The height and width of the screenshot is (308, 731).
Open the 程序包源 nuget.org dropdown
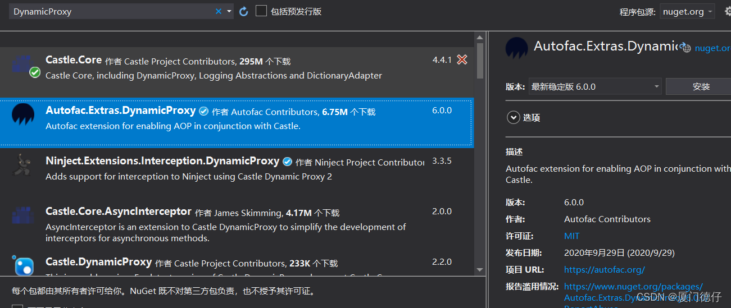(x=687, y=11)
